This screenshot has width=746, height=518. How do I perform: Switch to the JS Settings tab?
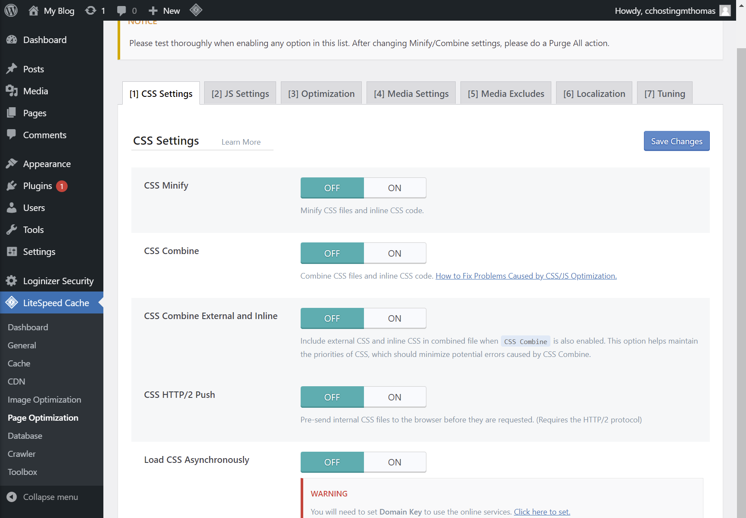coord(240,94)
